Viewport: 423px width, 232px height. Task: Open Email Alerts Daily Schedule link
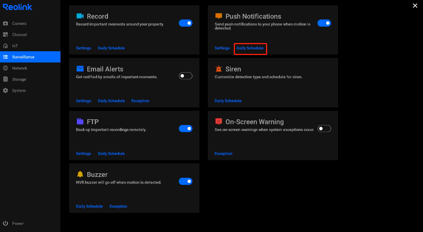(x=111, y=101)
